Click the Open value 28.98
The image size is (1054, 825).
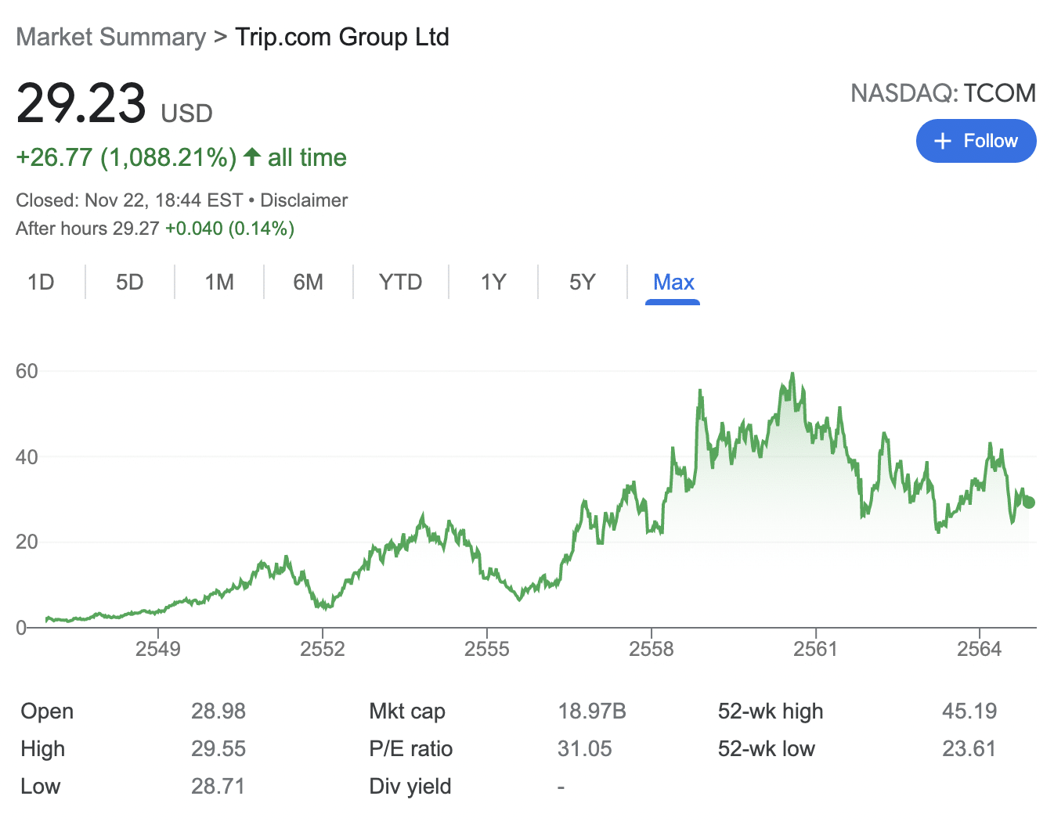coord(218,712)
